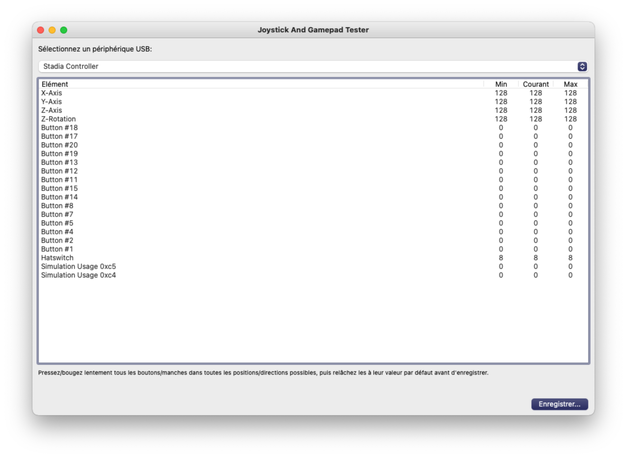Minimize the window with the yellow button
Screen dimensions: 627x458
(52, 30)
